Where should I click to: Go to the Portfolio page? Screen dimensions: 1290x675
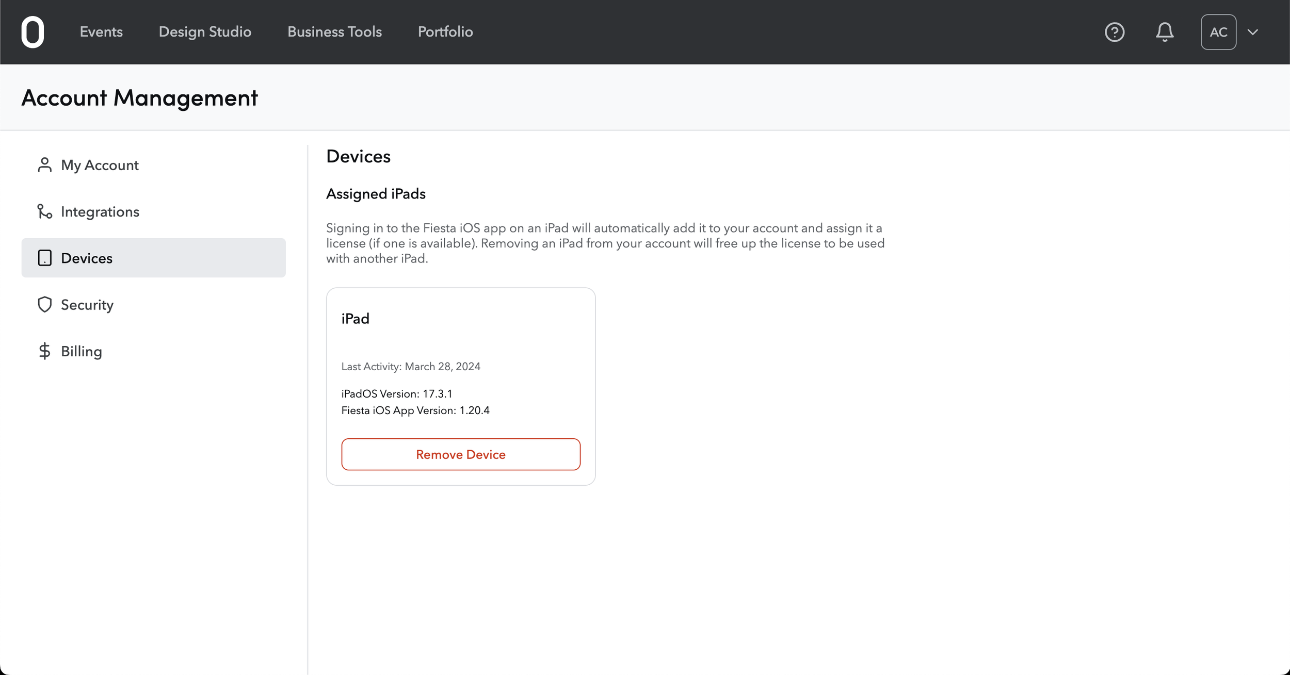click(445, 32)
